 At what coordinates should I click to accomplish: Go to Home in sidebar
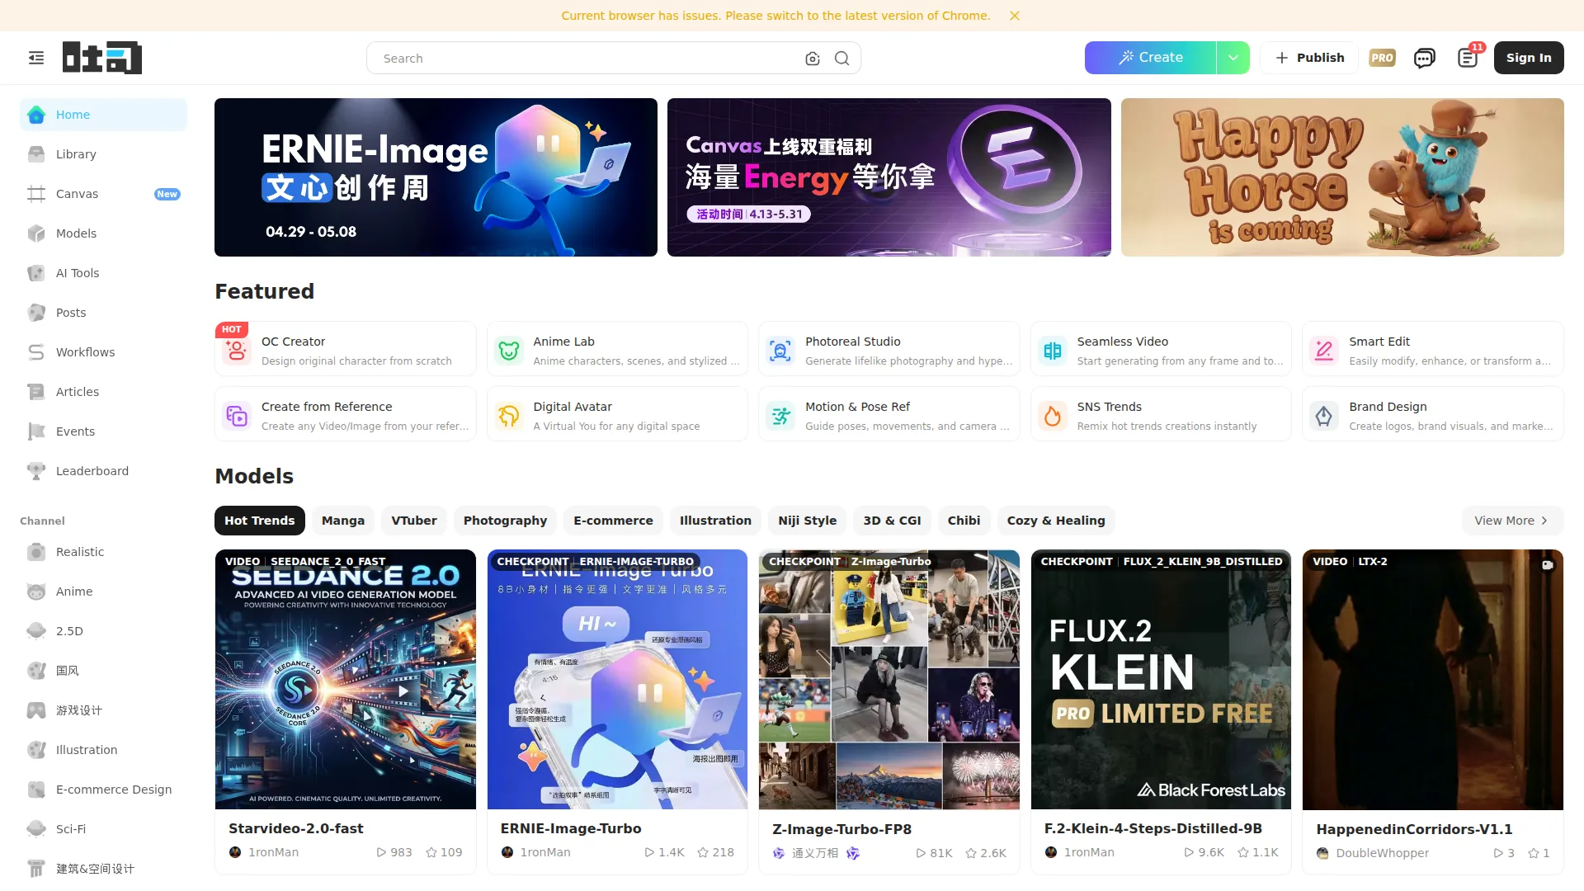pos(104,115)
